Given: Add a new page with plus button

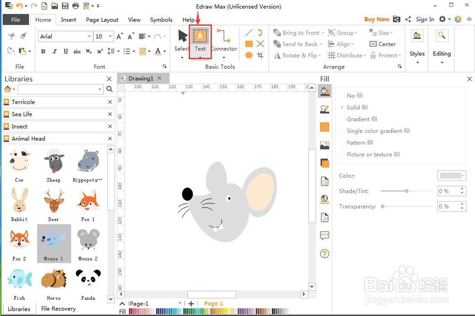Looking at the screenshot, I should pos(191,303).
